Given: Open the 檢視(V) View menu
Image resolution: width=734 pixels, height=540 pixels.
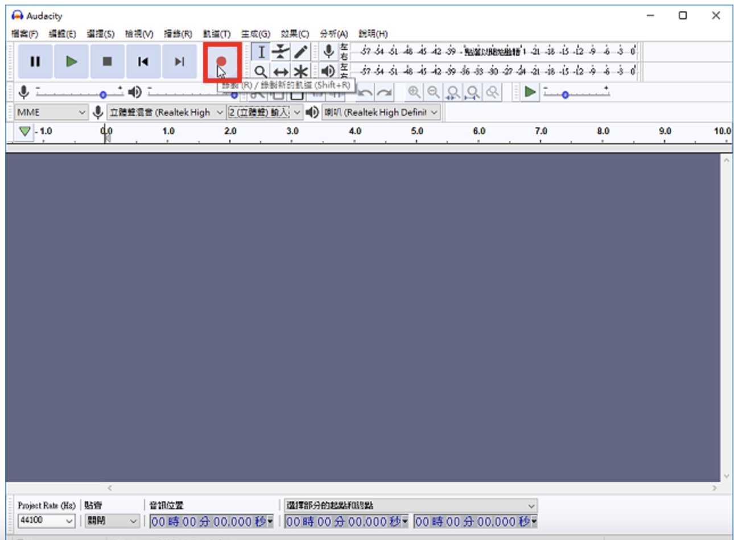Looking at the screenshot, I should [139, 34].
